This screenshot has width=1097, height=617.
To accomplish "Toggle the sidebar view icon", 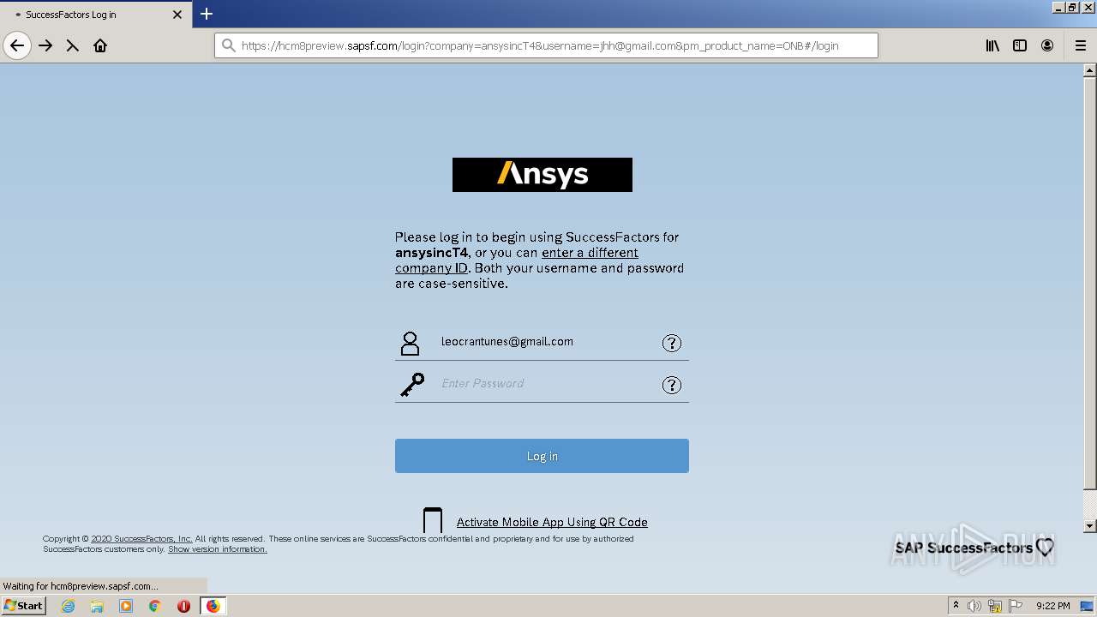I will tap(1020, 45).
